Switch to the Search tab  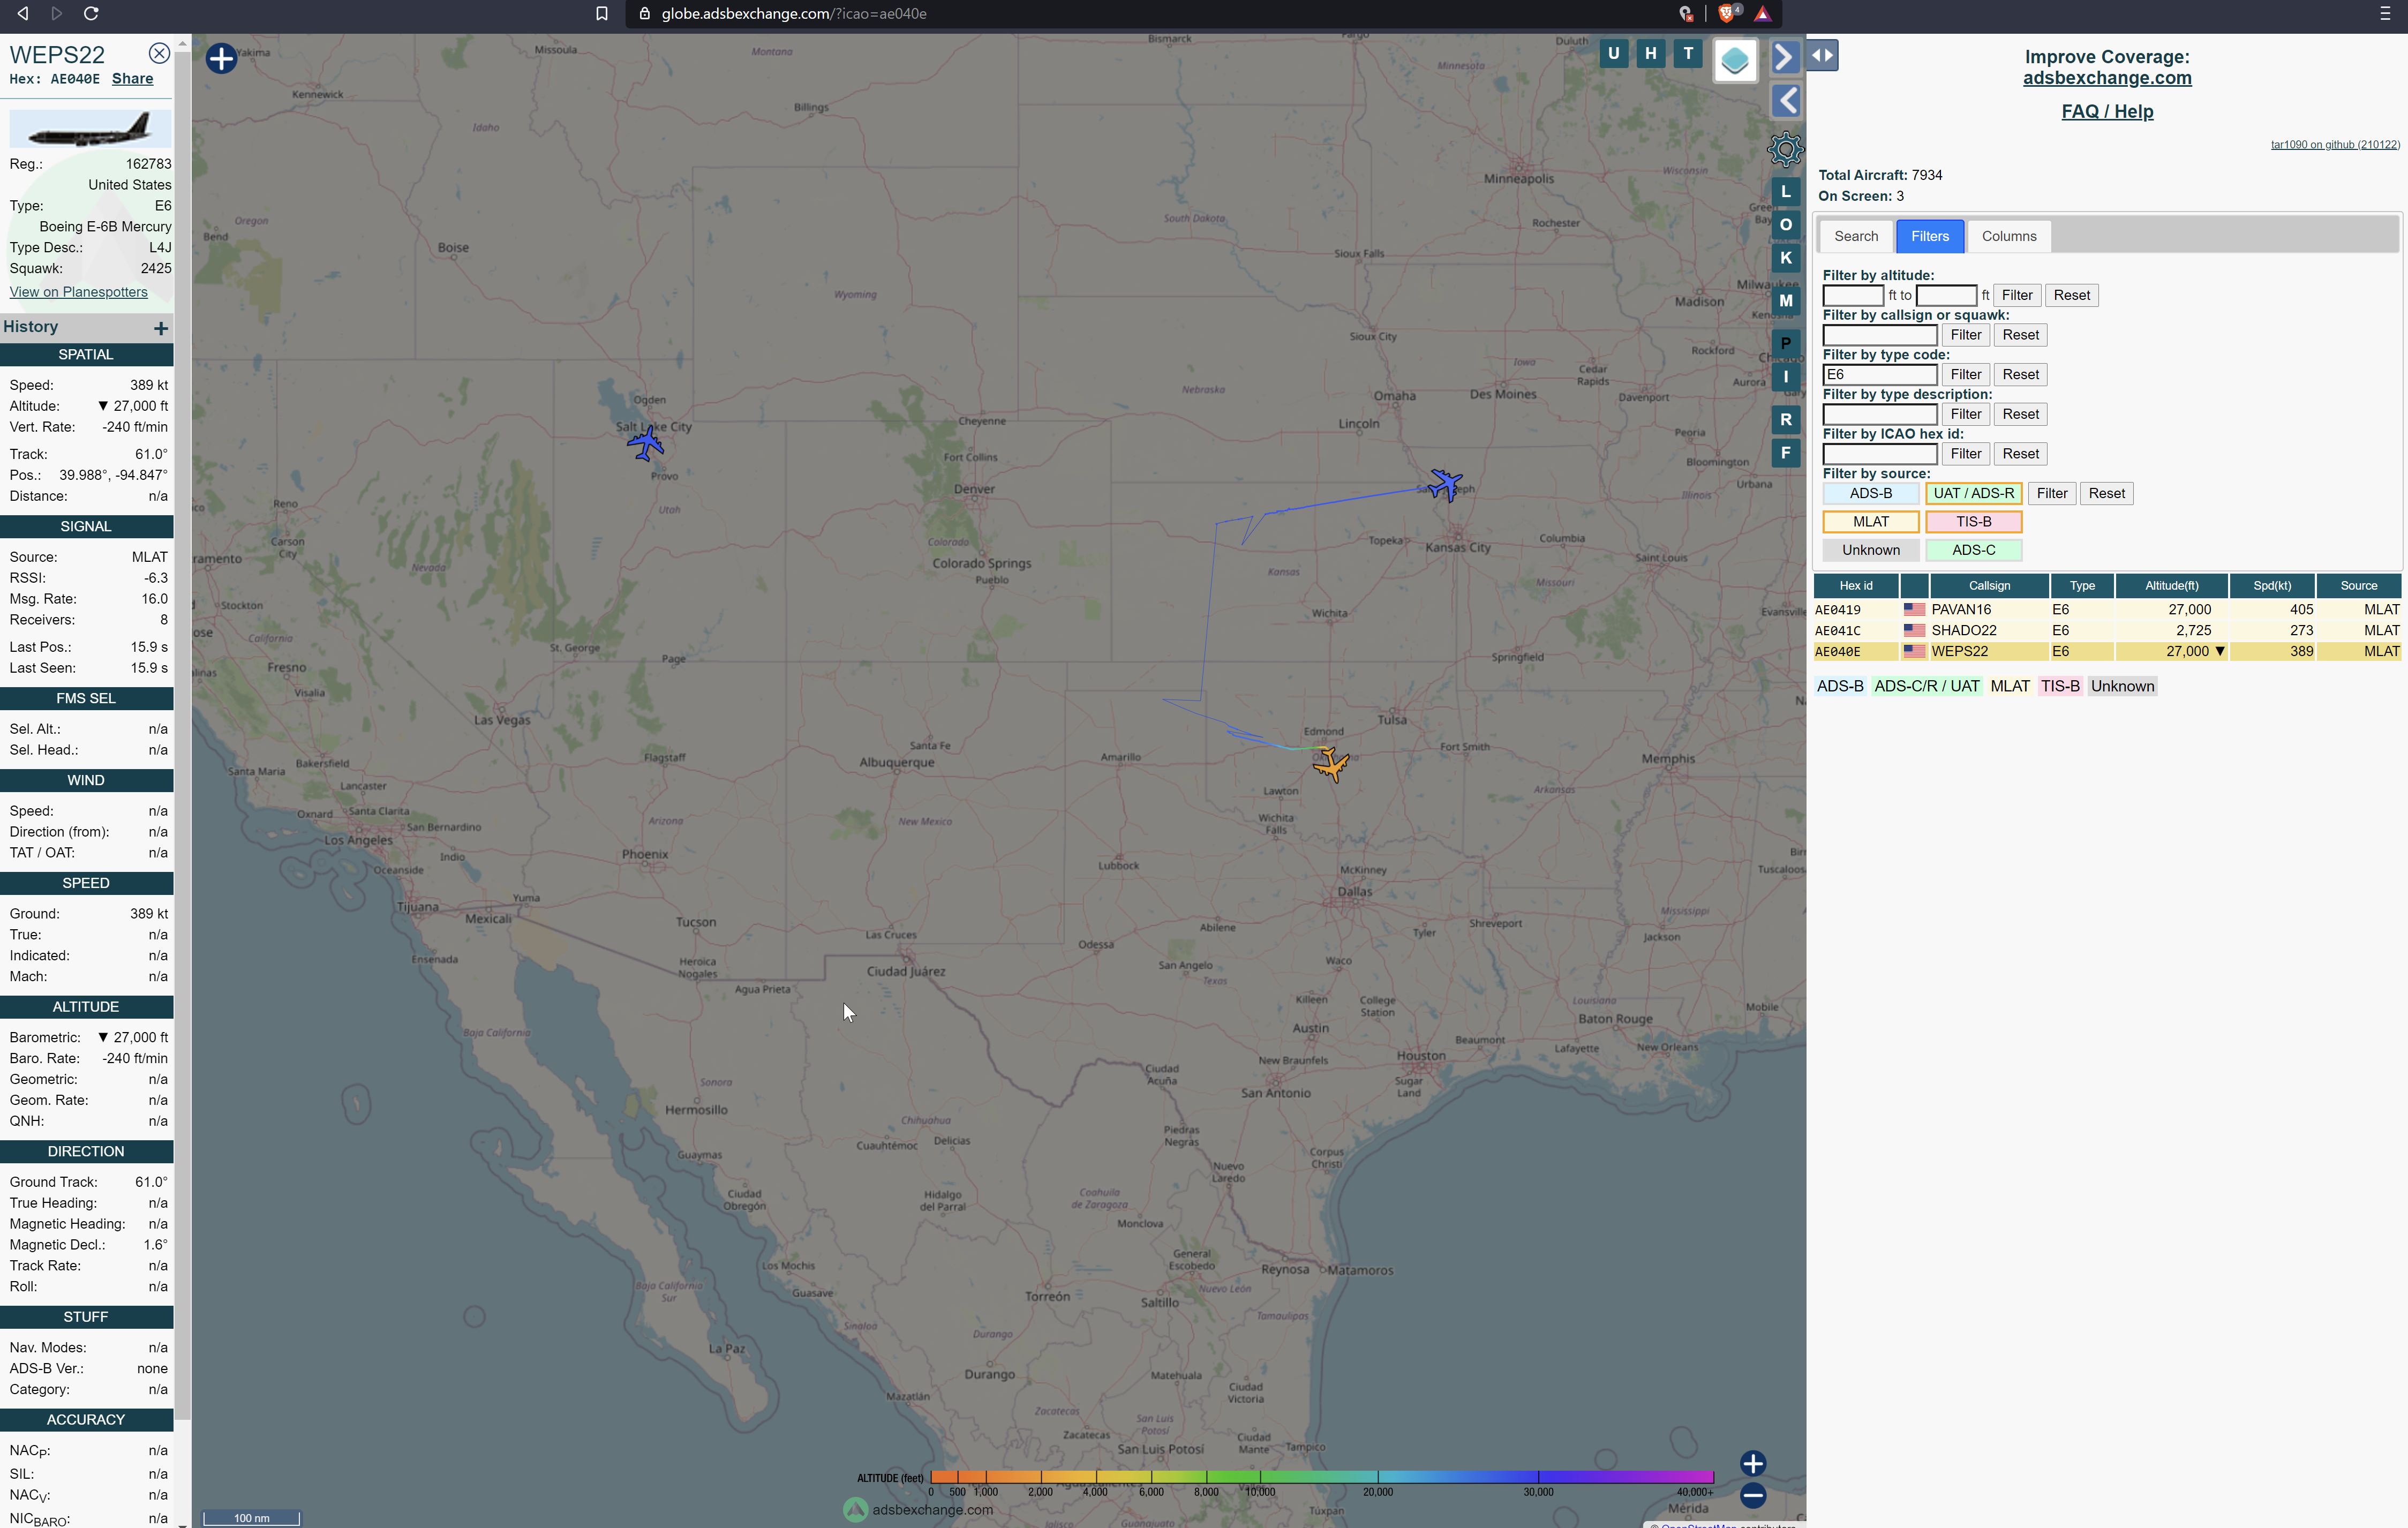point(1856,237)
